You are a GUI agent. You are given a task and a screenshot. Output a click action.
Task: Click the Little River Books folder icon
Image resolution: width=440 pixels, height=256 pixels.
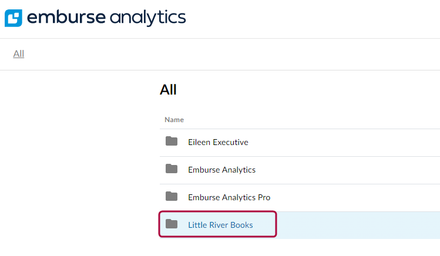click(x=172, y=224)
